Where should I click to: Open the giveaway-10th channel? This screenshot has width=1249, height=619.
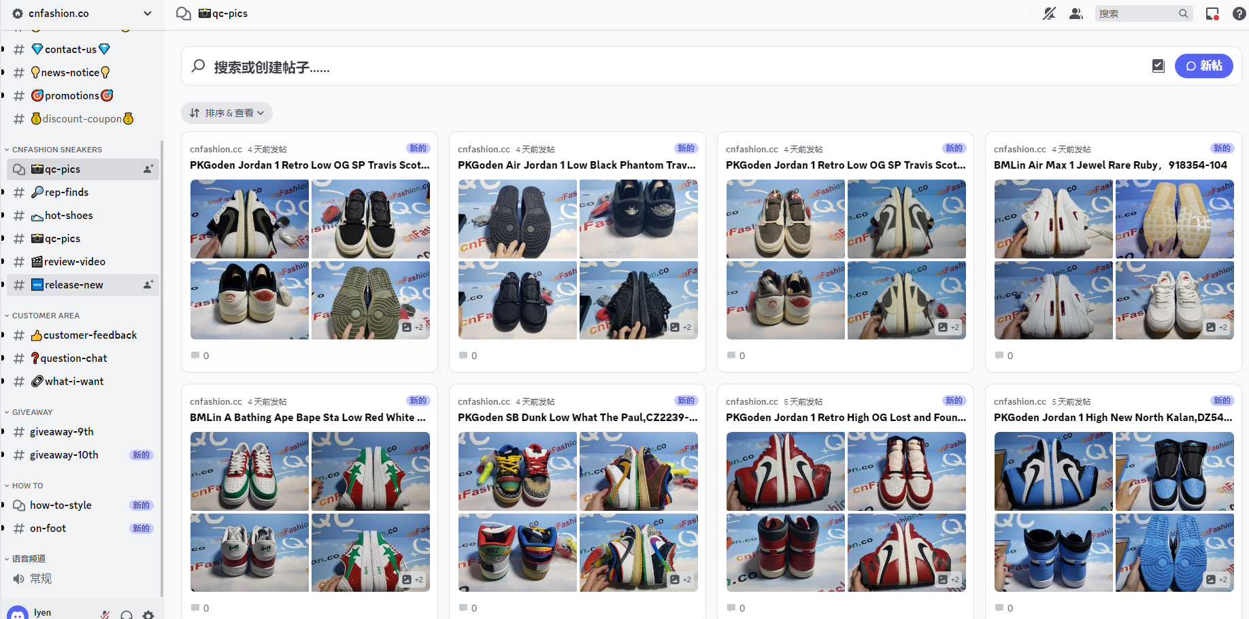point(83,454)
